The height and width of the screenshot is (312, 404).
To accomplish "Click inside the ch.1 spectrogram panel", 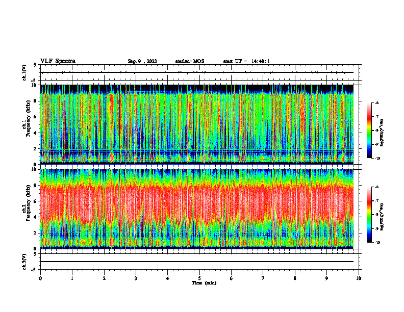I will (197, 124).
